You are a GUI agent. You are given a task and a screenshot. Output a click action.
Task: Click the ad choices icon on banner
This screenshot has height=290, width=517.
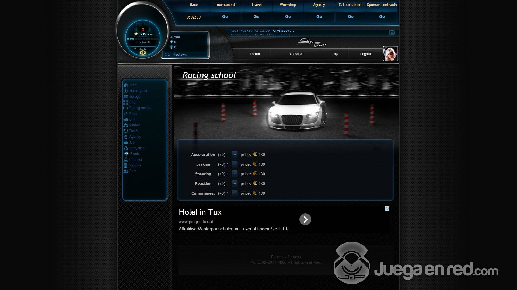387,209
